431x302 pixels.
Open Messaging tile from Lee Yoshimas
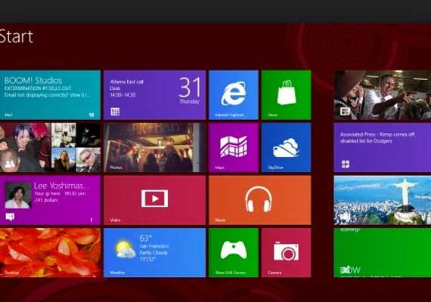pos(50,200)
